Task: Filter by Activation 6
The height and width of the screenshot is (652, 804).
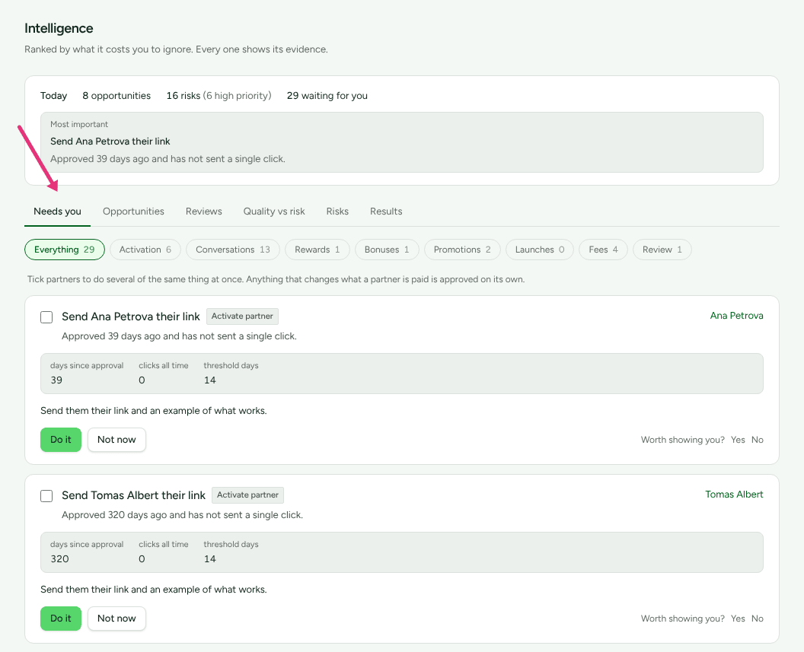Action: coord(145,250)
